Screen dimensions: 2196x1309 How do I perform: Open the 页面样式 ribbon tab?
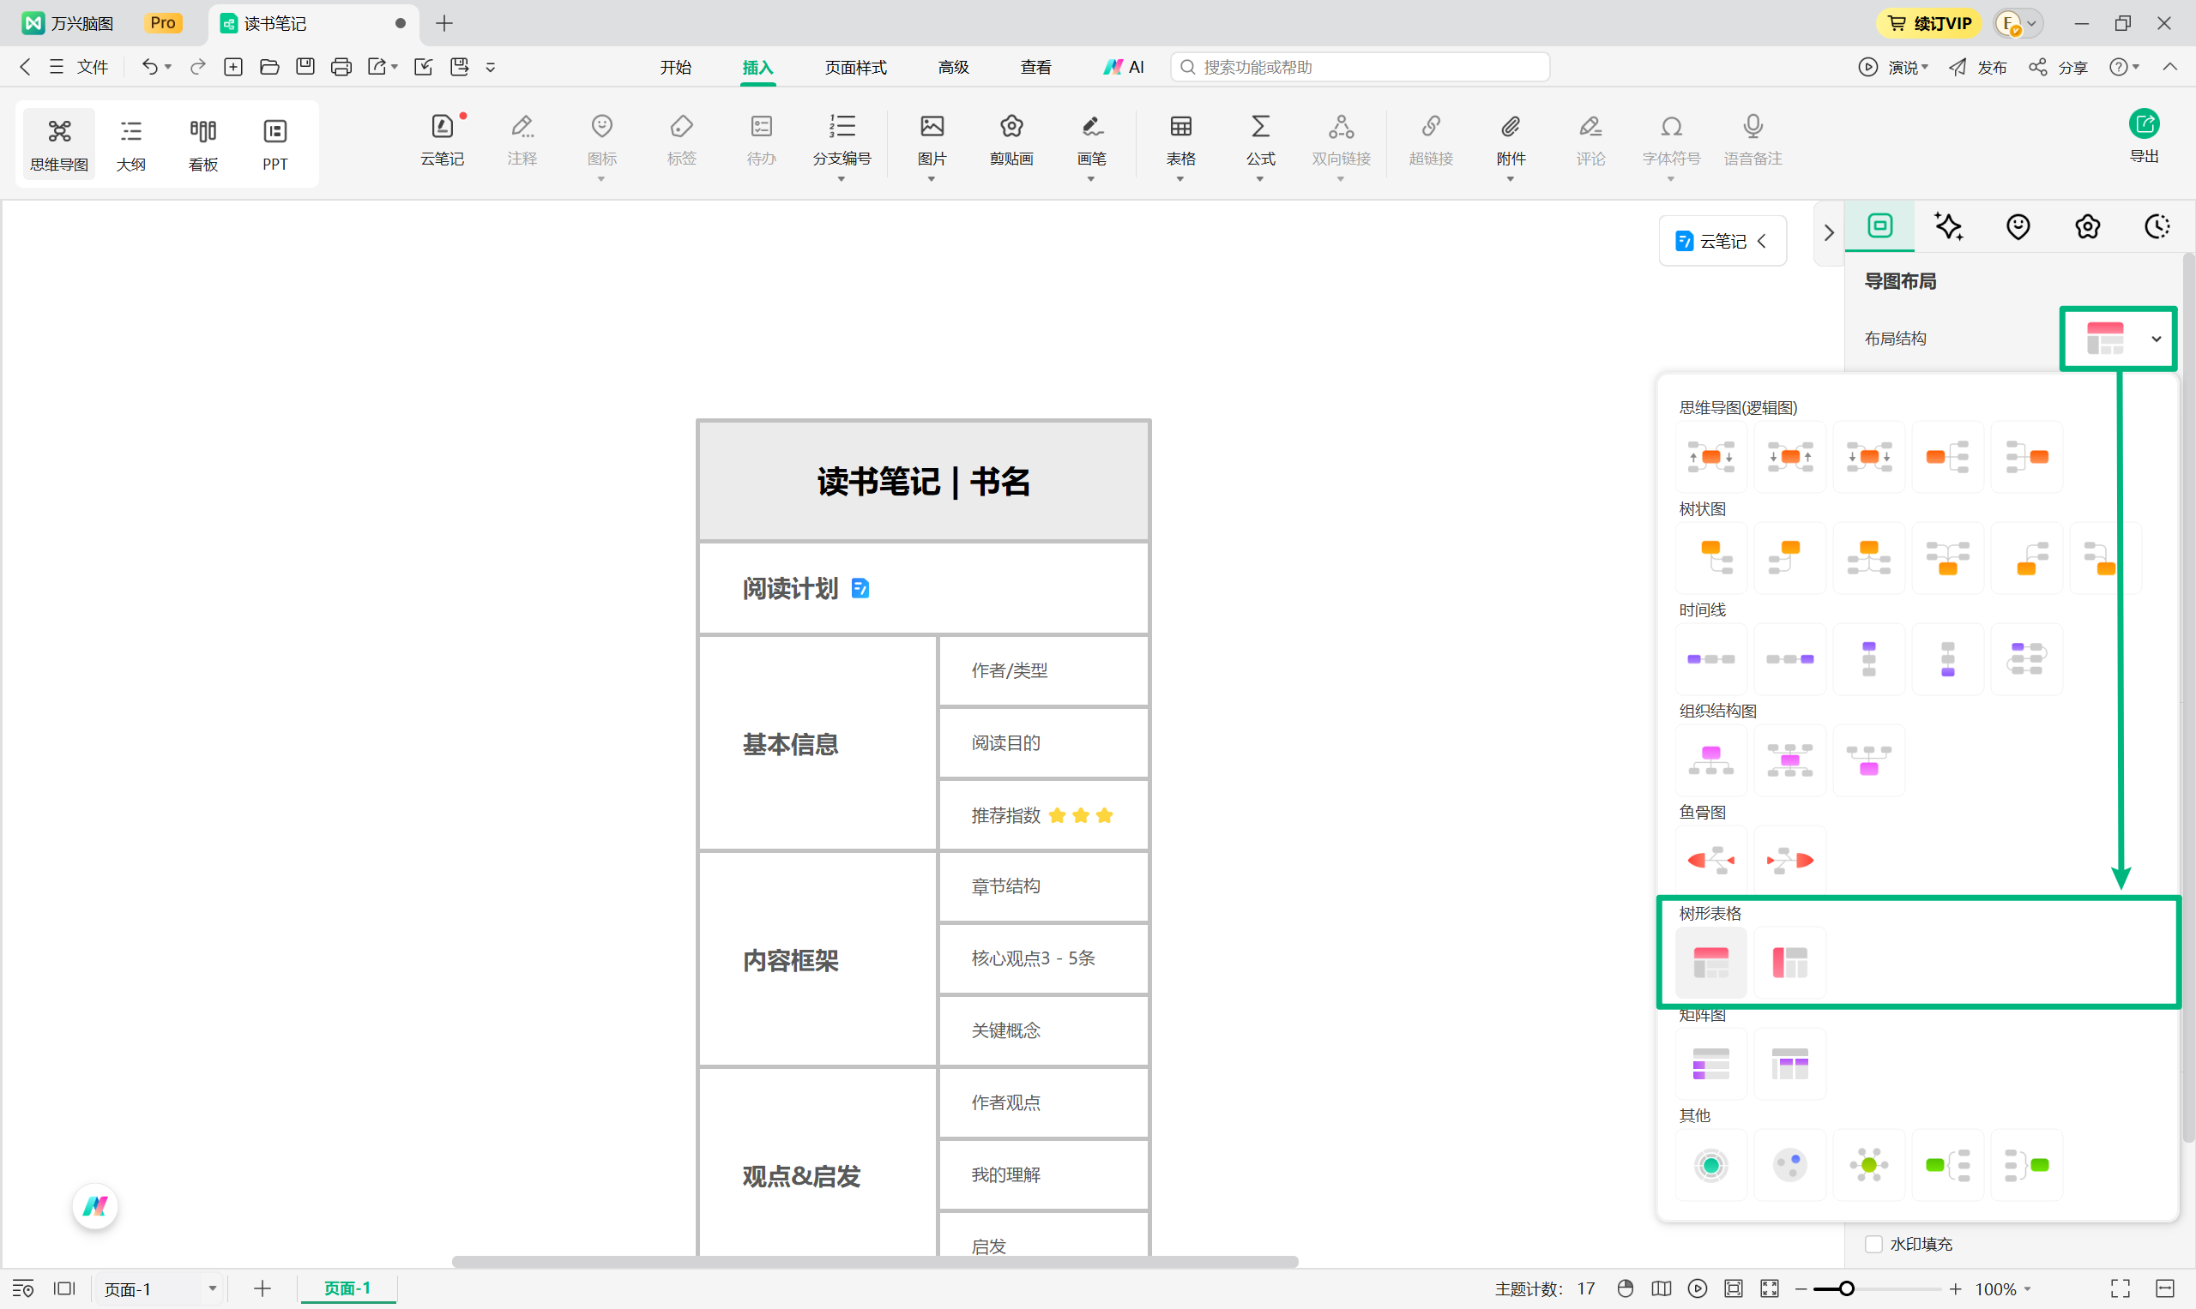(855, 67)
